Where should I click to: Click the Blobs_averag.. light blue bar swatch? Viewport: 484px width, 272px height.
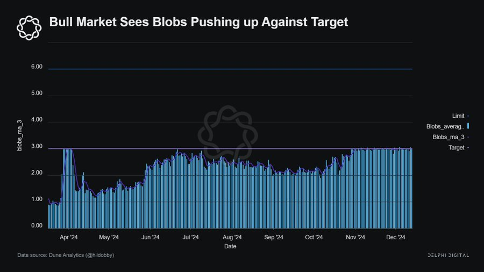pyautogui.click(x=468, y=126)
